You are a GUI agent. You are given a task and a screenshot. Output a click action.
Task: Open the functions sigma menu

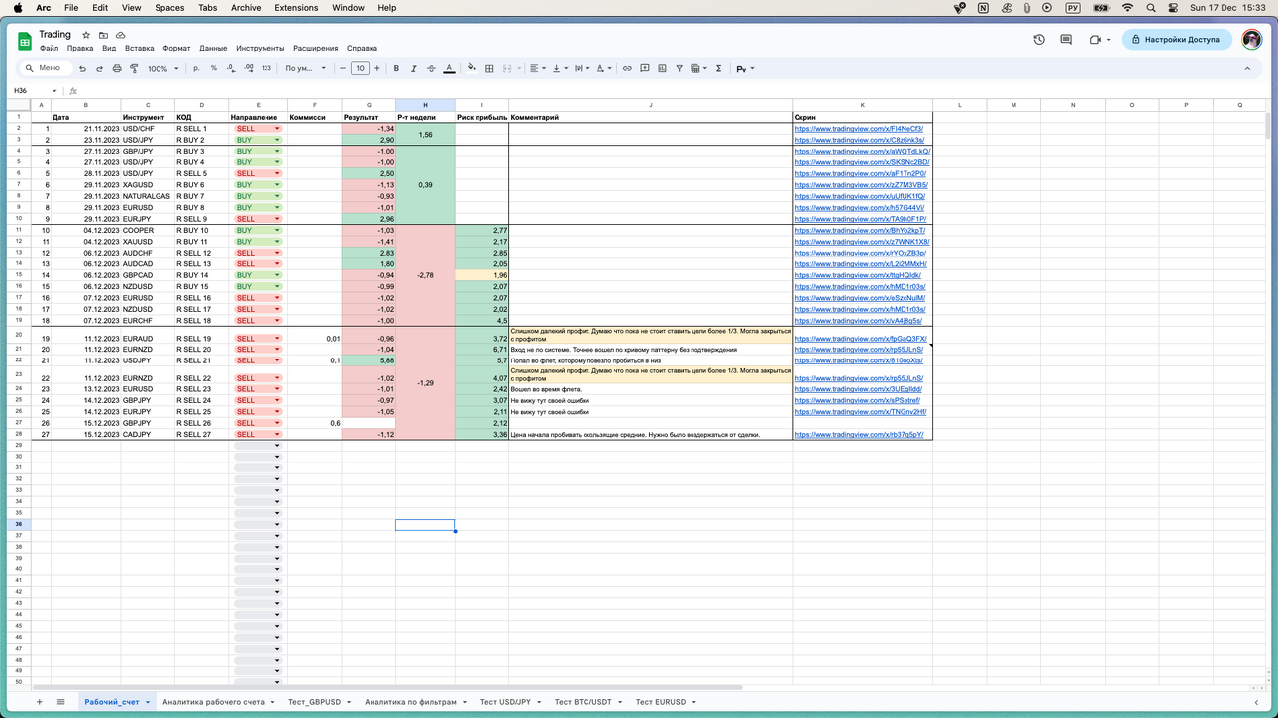pyautogui.click(x=718, y=69)
